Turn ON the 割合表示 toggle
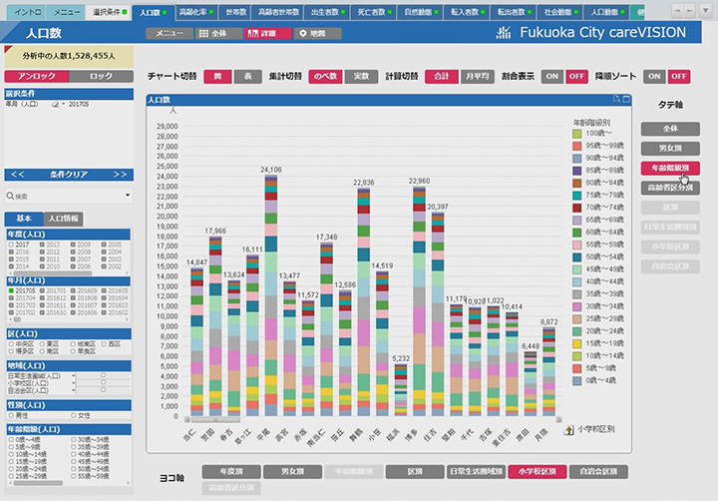The image size is (718, 501). (x=551, y=77)
